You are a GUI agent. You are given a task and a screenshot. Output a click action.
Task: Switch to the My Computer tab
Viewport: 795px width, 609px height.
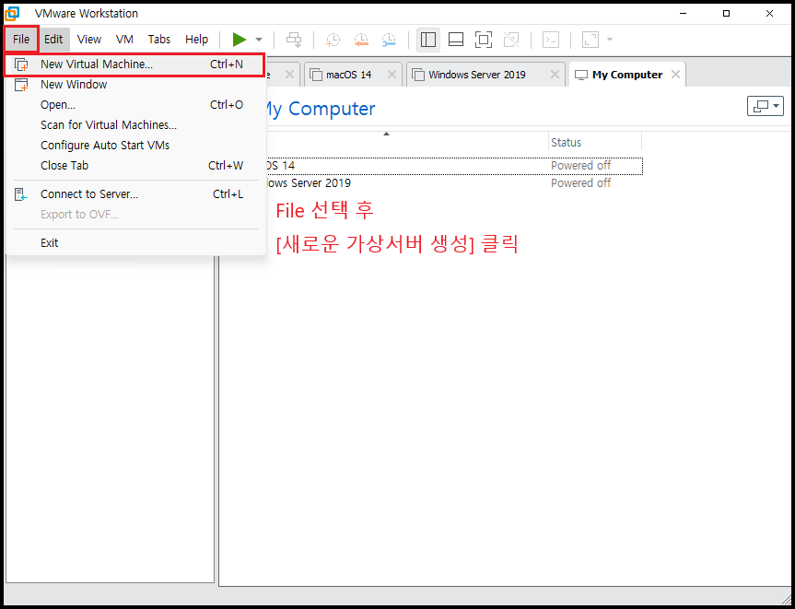[x=627, y=75]
